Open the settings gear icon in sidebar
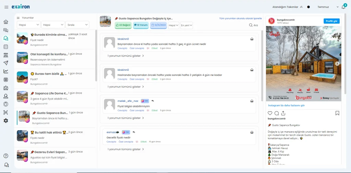351x173 pixels. (6, 121)
